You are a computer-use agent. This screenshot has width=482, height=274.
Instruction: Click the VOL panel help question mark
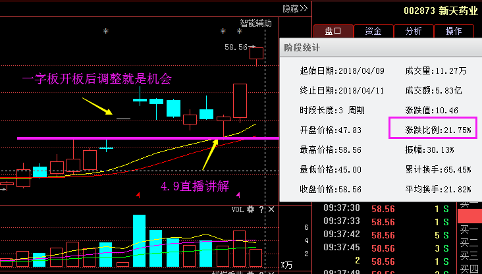(x=261, y=209)
